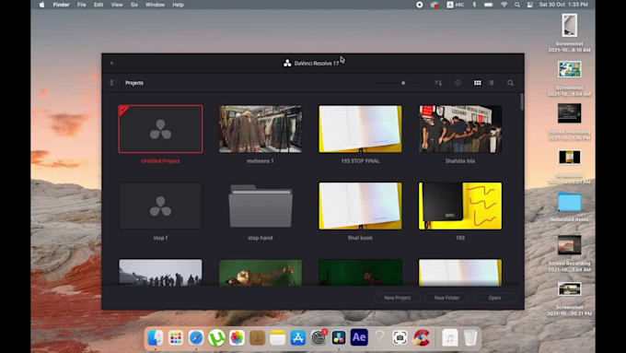Open the Help menu

[178, 5]
